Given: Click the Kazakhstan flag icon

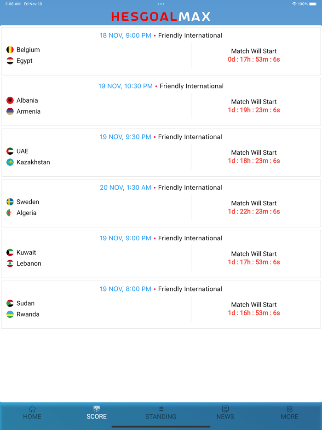Looking at the screenshot, I should pos(10,162).
